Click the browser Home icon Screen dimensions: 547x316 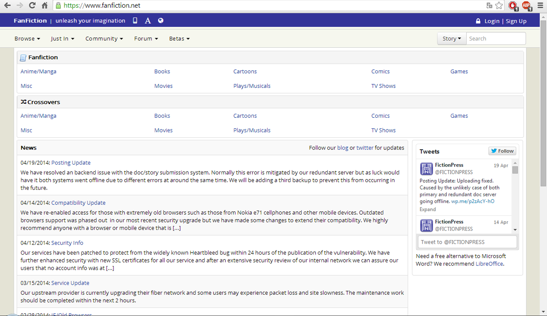coord(44,6)
